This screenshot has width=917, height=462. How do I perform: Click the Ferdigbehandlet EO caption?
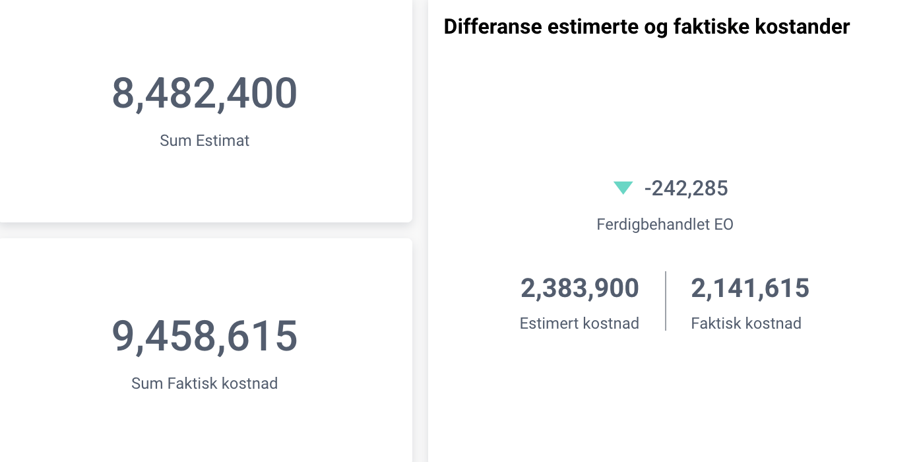[x=665, y=224]
